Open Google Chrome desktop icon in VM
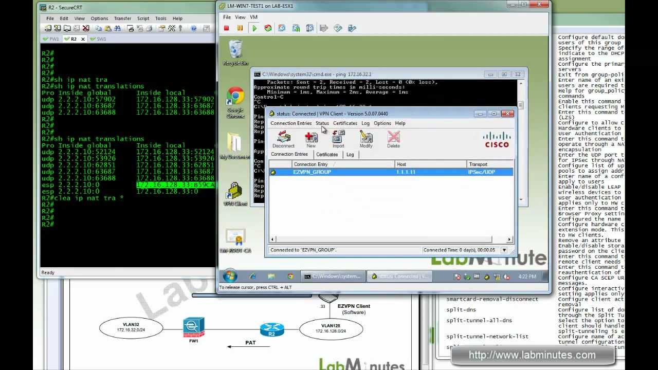 tap(235, 103)
